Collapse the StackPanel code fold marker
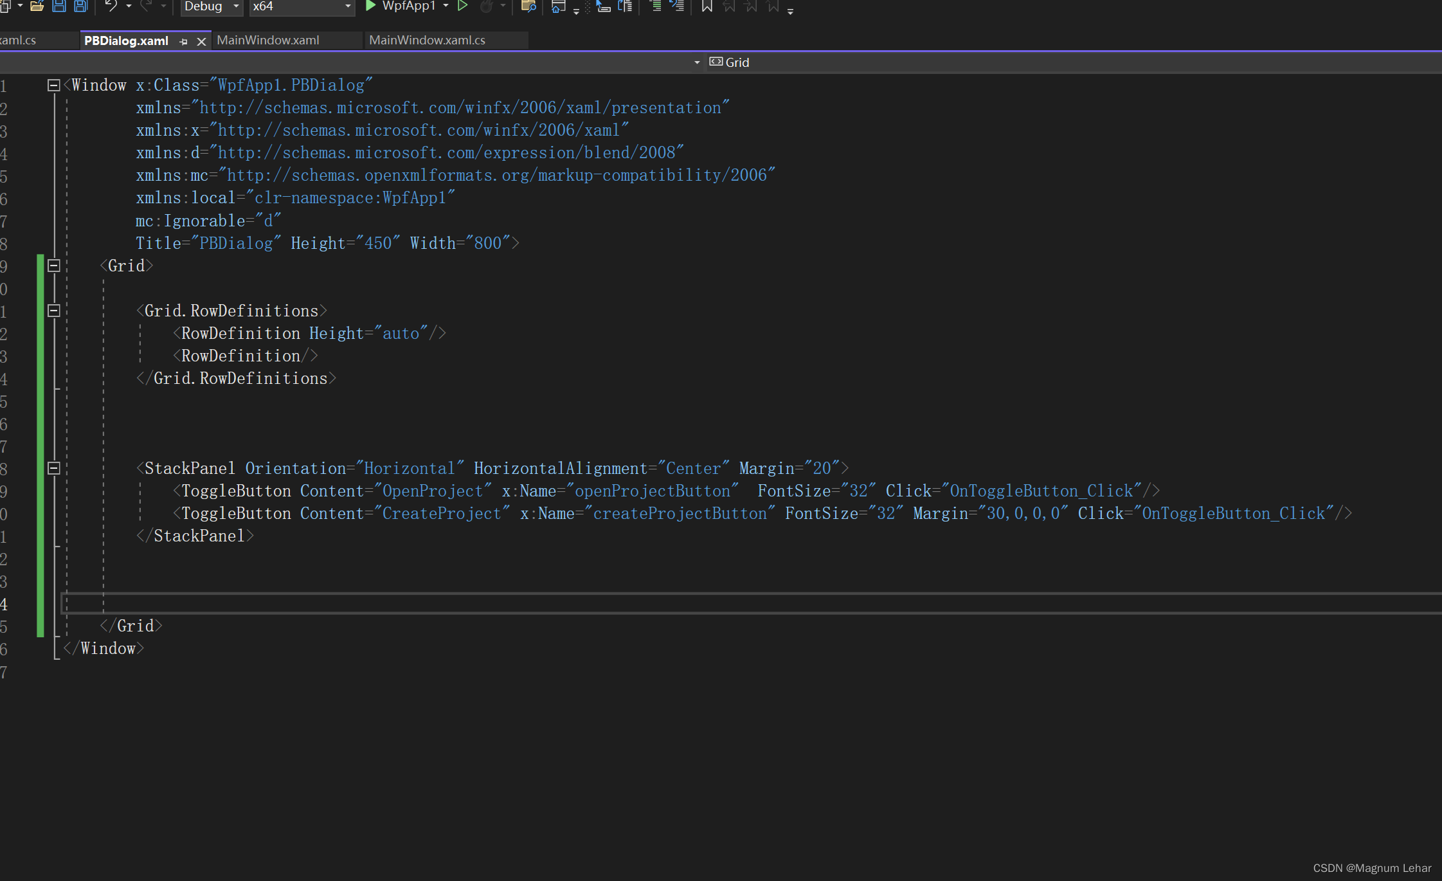1442x881 pixels. tap(54, 468)
